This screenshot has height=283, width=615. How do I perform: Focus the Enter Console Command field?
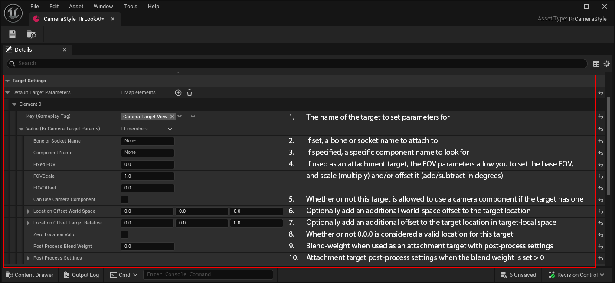pyautogui.click(x=208, y=275)
